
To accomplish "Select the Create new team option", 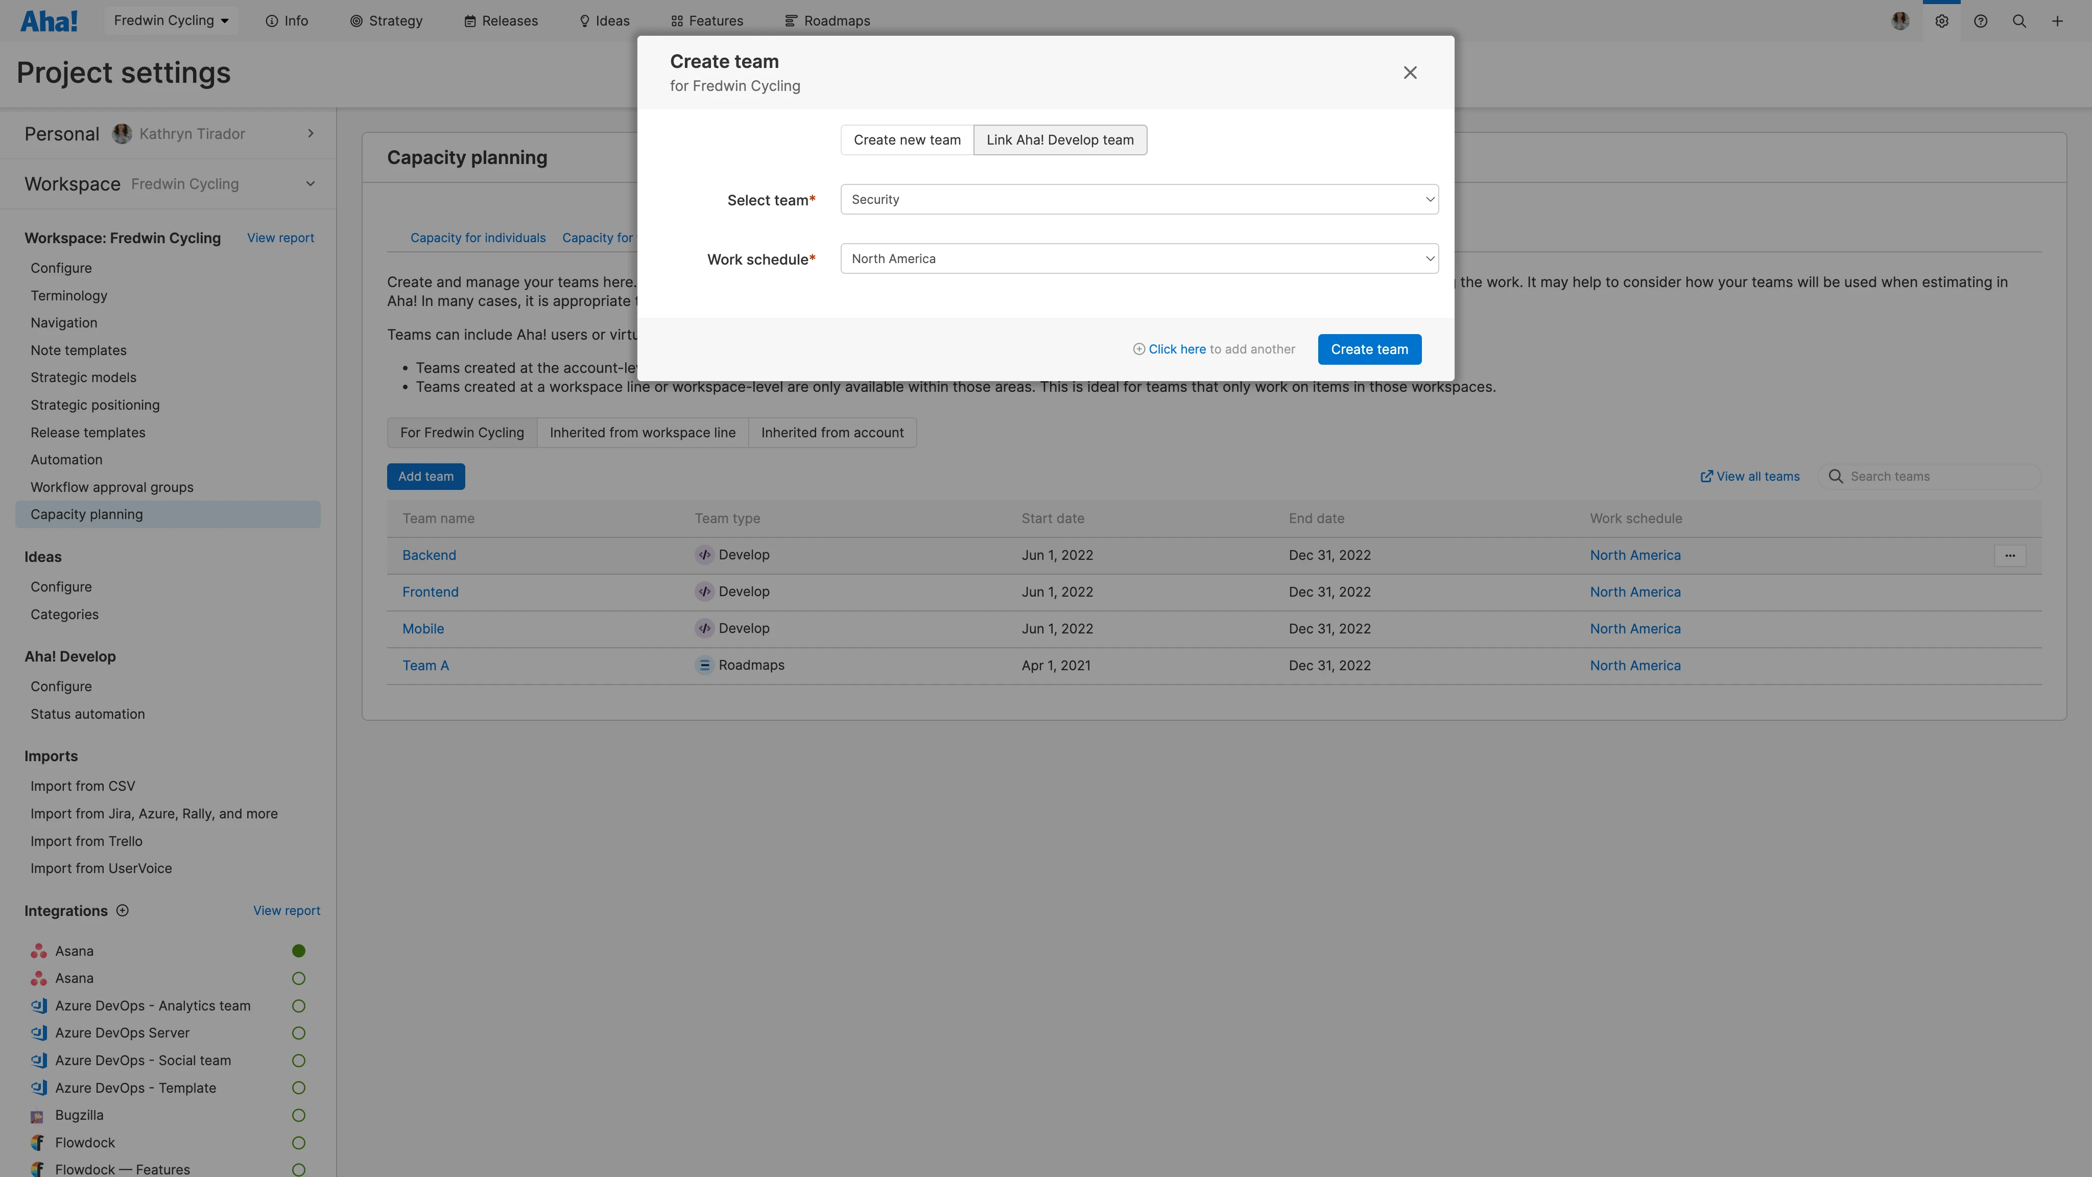I will [x=907, y=139].
